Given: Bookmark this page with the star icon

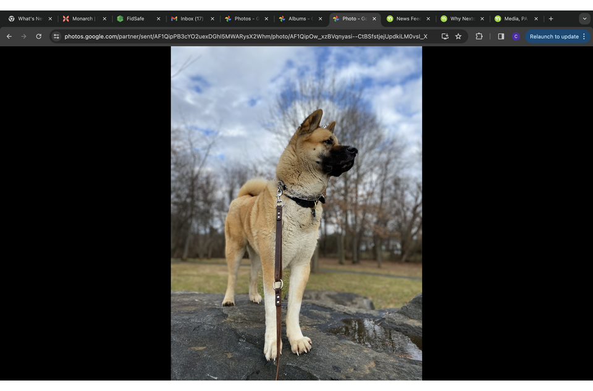Looking at the screenshot, I should coord(458,36).
